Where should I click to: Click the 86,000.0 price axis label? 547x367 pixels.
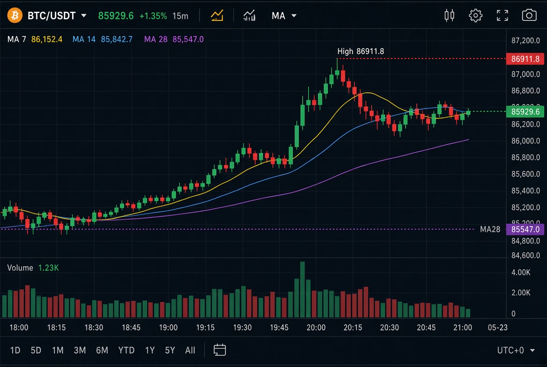[525, 140]
